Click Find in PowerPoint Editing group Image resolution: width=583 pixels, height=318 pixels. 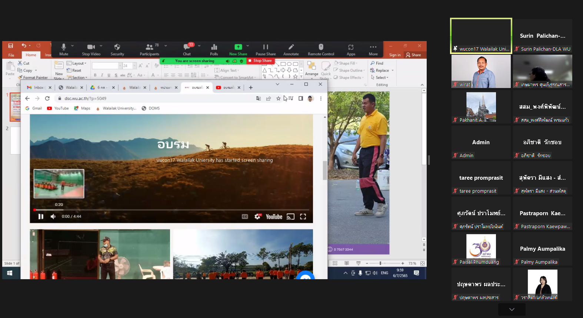(x=377, y=63)
